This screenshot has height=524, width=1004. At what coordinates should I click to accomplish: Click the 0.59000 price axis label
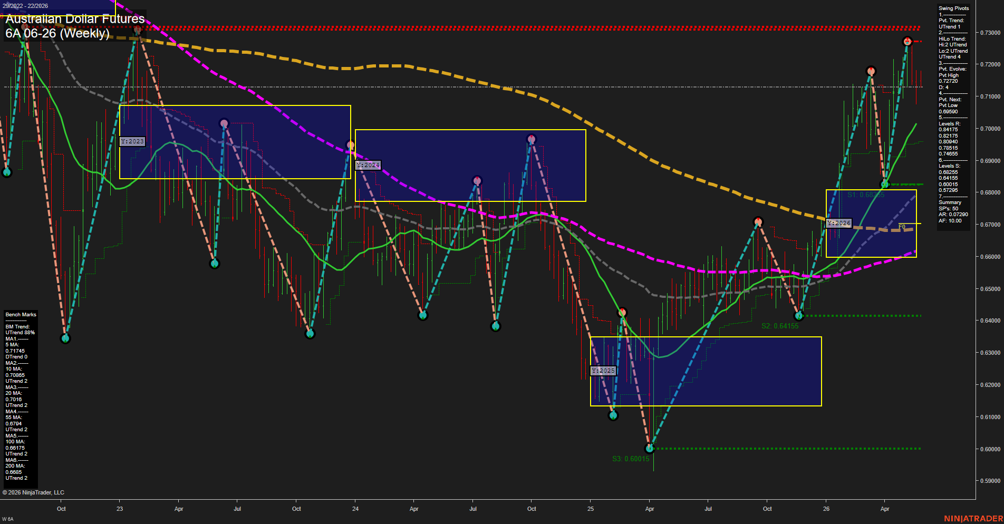pos(990,481)
